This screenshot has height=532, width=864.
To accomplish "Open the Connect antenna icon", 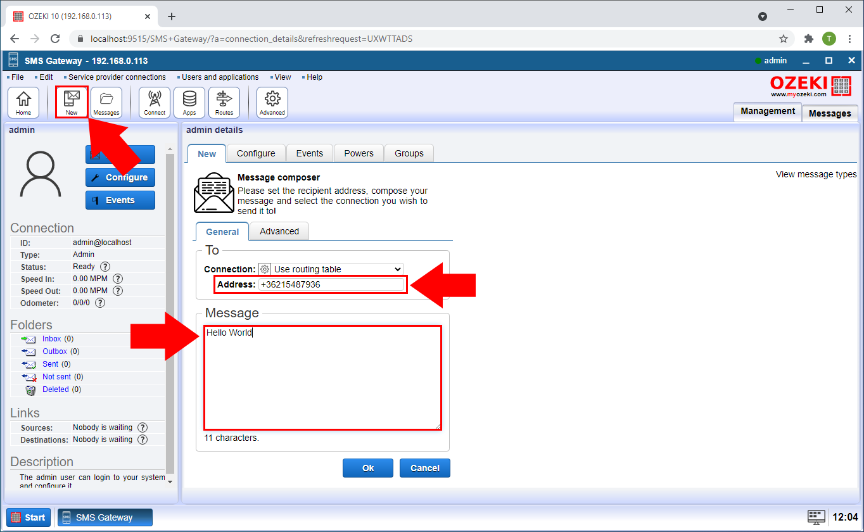I will 155,103.
